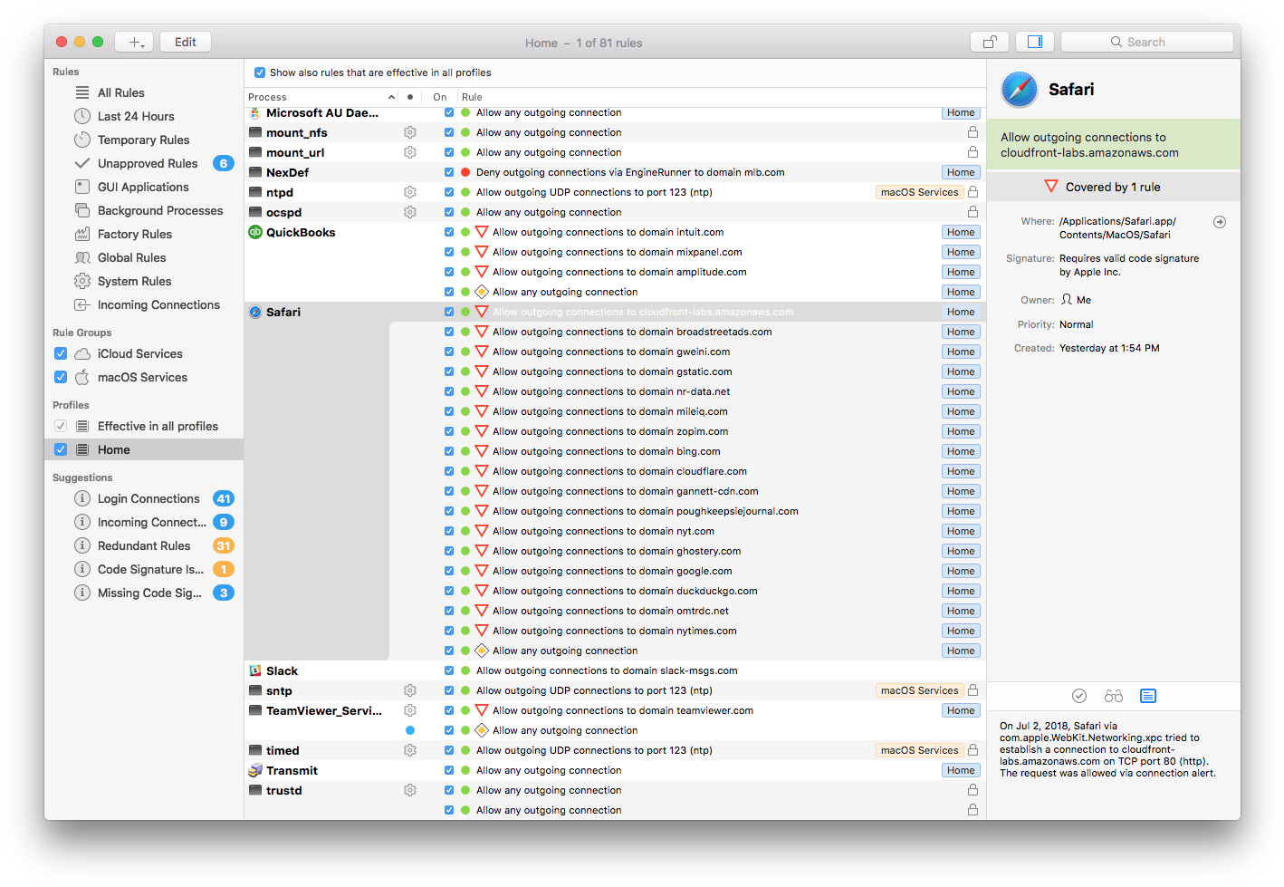Image resolution: width=1284 pixels, height=887 pixels.
Task: Select rule for domain cloudflare.com
Action: click(619, 471)
